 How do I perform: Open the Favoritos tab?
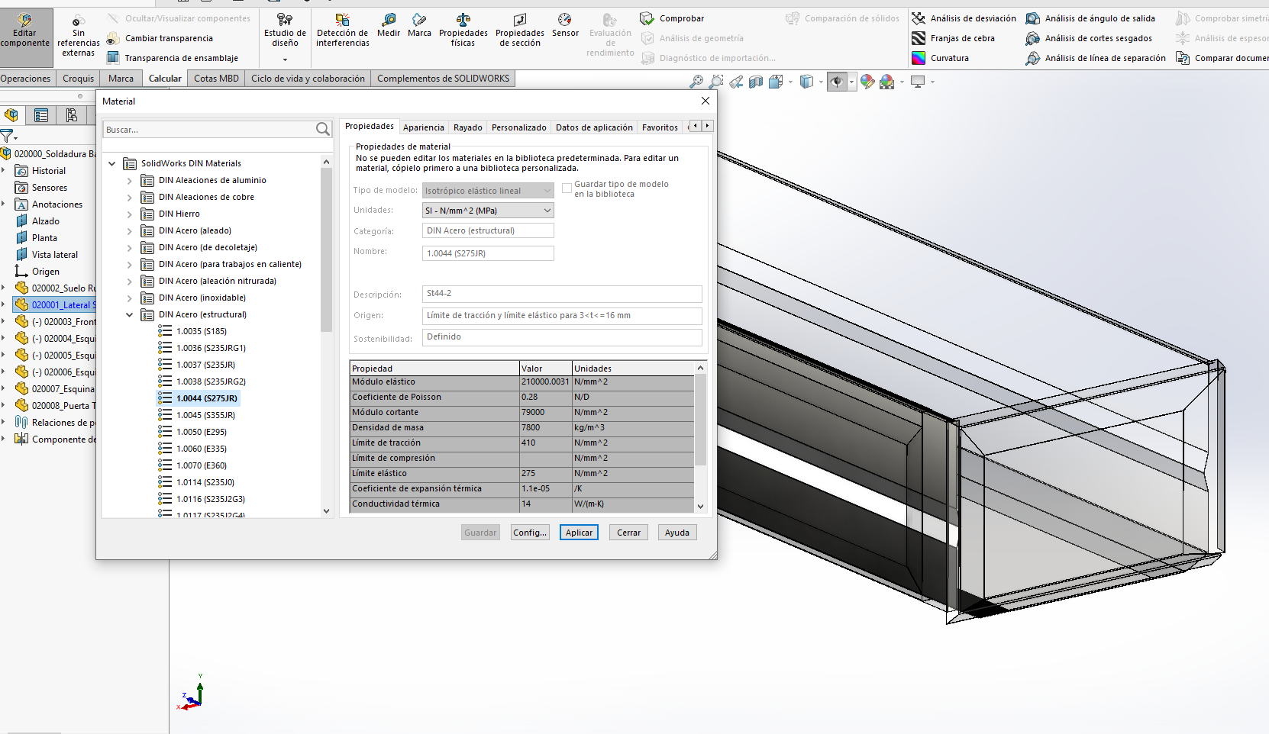(x=660, y=127)
